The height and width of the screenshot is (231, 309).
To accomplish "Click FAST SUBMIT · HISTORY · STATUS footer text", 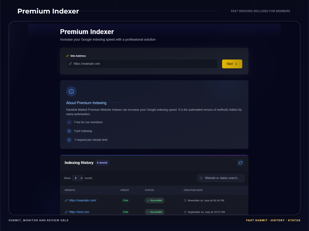I will pyautogui.click(x=273, y=220).
